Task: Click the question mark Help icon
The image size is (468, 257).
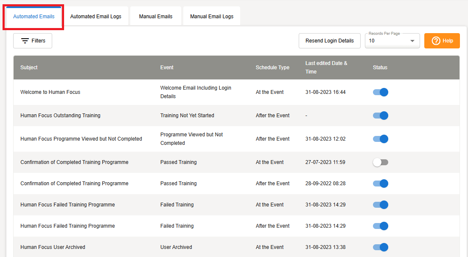Action: [x=435, y=41]
